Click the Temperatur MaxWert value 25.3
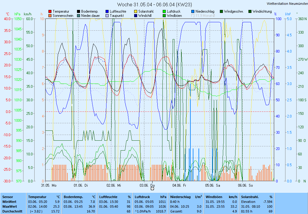 point(57,206)
